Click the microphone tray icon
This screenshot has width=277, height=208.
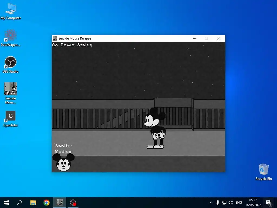[x=218, y=203]
